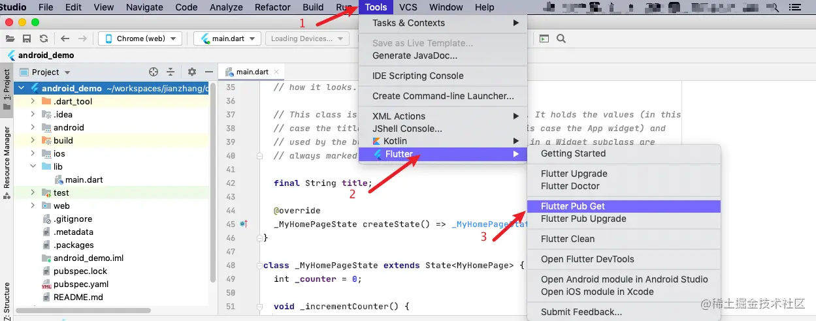This screenshot has width=816, height=321.
Task: Open the Navigate menu
Action: (144, 7)
